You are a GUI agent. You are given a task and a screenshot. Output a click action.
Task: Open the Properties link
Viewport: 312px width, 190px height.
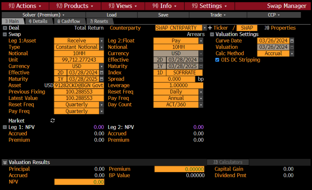280,28
